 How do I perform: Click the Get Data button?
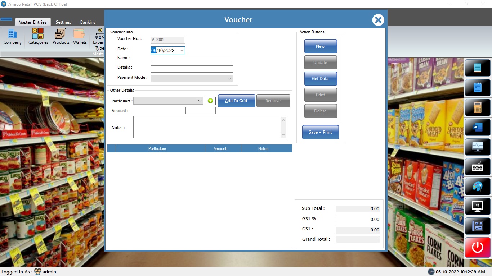click(x=320, y=79)
